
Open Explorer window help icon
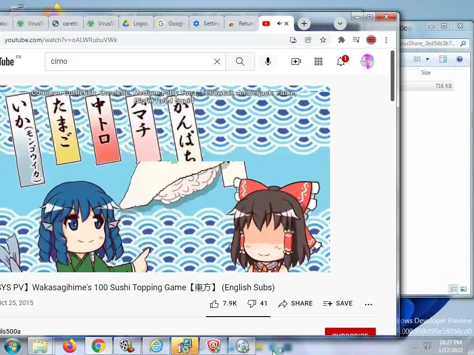coord(460,59)
